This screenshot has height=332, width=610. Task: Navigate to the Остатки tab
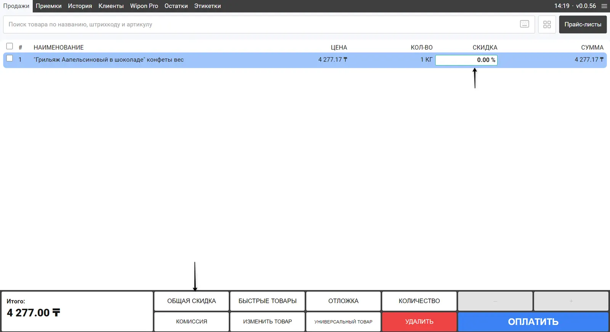pos(176,6)
